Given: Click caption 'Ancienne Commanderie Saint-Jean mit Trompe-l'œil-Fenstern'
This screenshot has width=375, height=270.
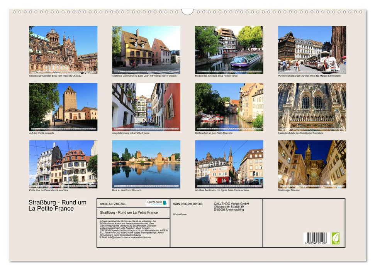Looking at the screenshot, I should click(x=144, y=76).
